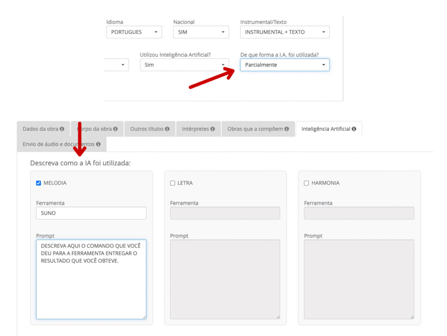Screen dimensions: 447x336
Task: Click info icon beside Outros títulos
Action: pos(167,129)
